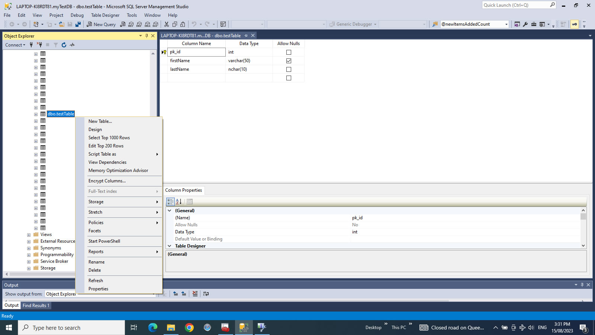The height and width of the screenshot is (335, 595).
Task: Open File Explorer from the taskbar
Action: click(171, 328)
